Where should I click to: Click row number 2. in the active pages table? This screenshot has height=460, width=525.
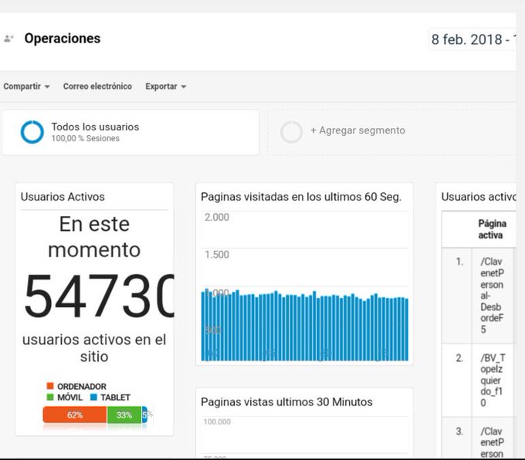tap(459, 358)
